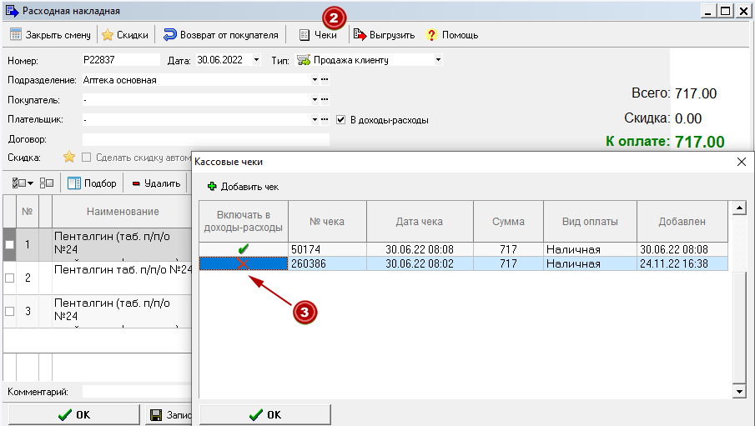
Task: Click Выгрузить in the toolbar
Action: pyautogui.click(x=384, y=35)
